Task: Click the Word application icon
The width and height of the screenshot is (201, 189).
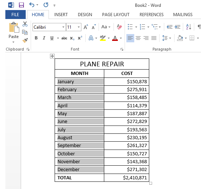Action: click(x=11, y=5)
